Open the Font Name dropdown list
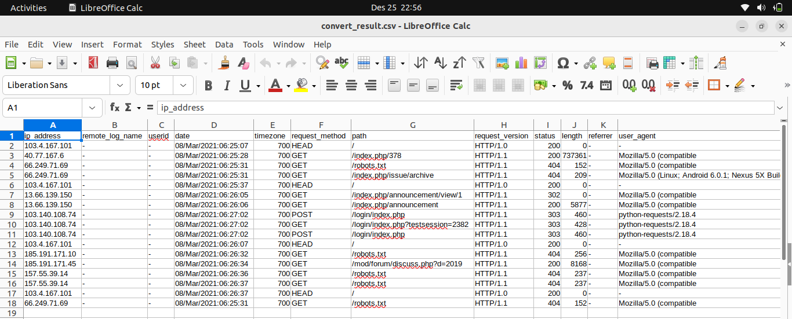The image size is (792, 319). (x=120, y=85)
